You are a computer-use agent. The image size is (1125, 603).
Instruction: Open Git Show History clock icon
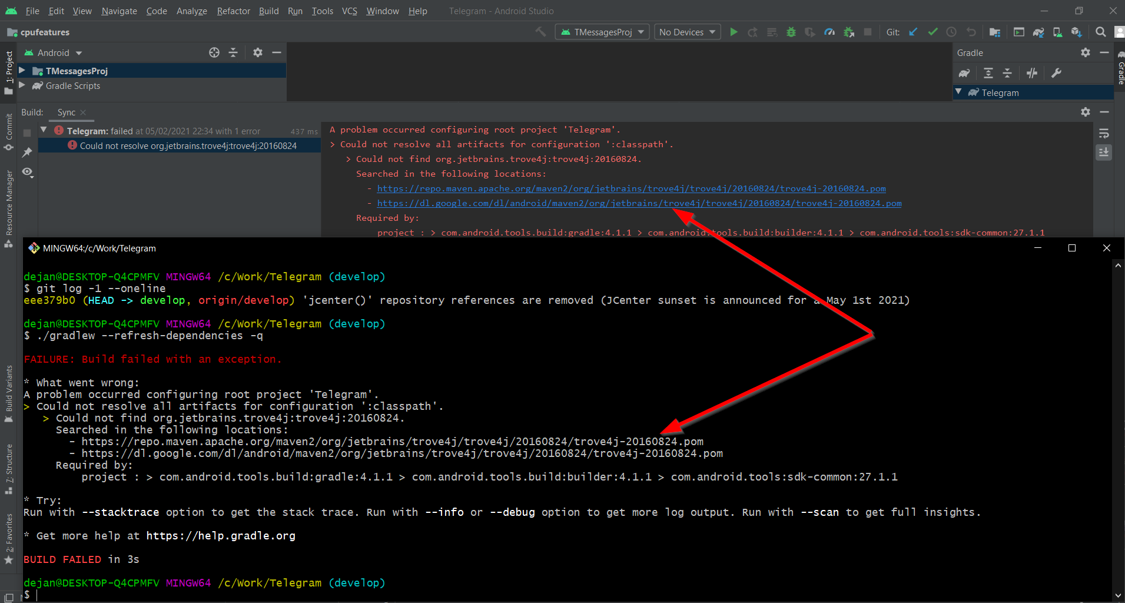coord(951,32)
